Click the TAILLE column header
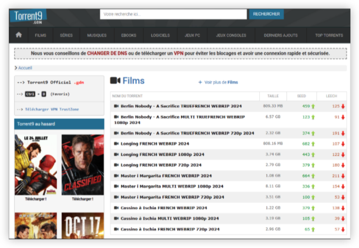This screenshot has width=359, height=248. tap(273, 96)
